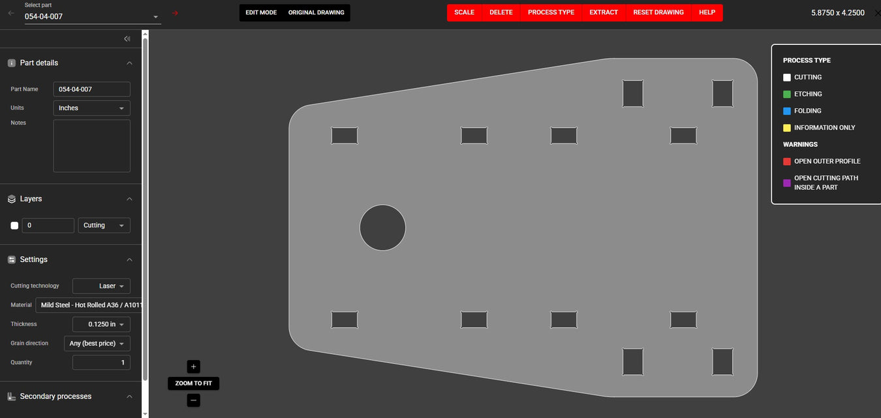Open the Thickness 0.1250 in dropdown
881x418 pixels.
pos(101,324)
